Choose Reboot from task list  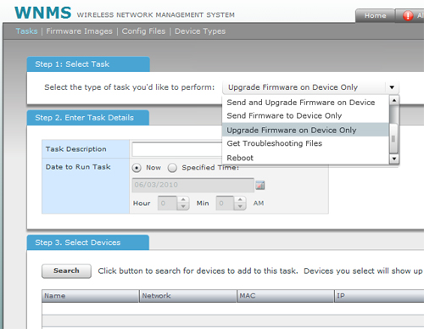(x=305, y=158)
